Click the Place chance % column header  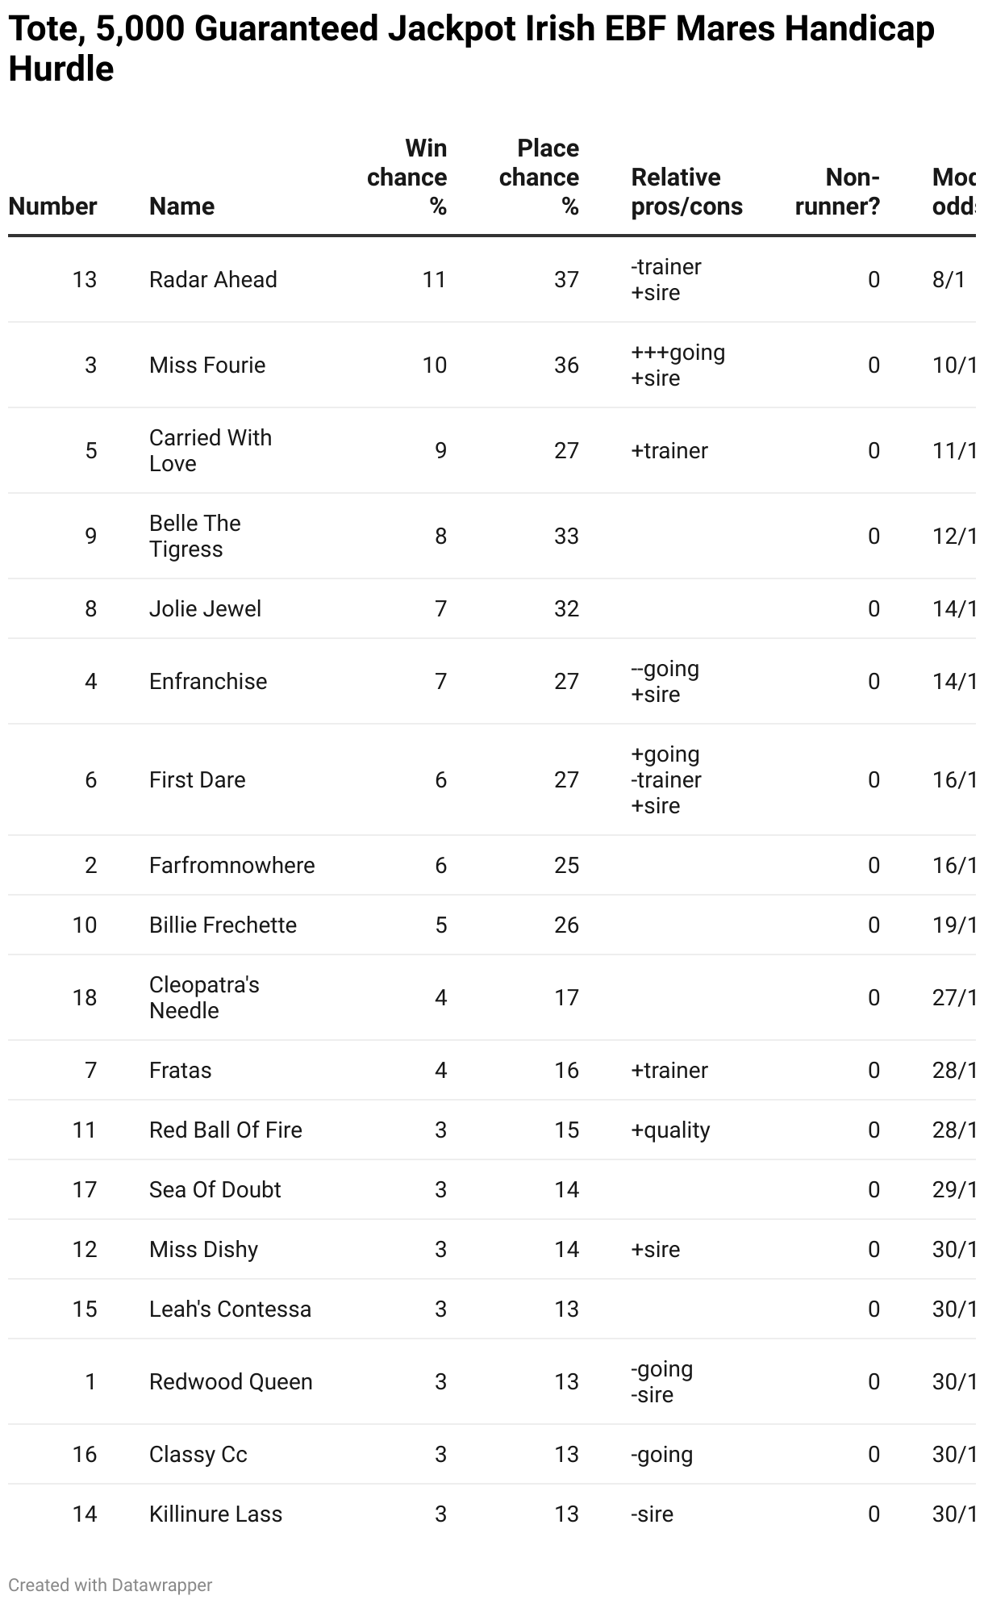pyautogui.click(x=539, y=178)
